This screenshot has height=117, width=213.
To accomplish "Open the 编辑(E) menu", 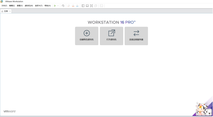I will [12, 6].
